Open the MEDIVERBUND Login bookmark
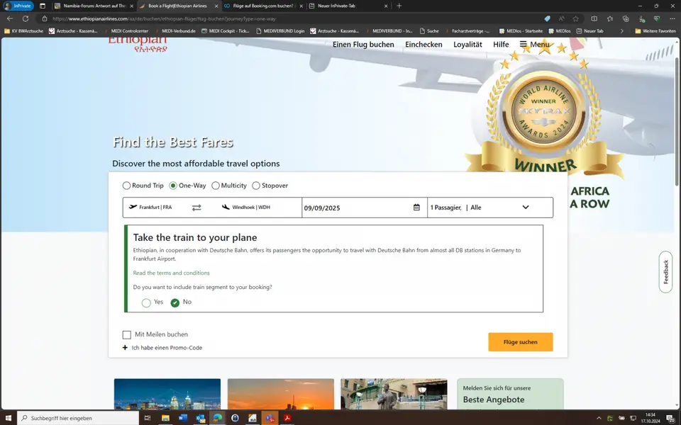The image size is (681, 425). (280, 30)
